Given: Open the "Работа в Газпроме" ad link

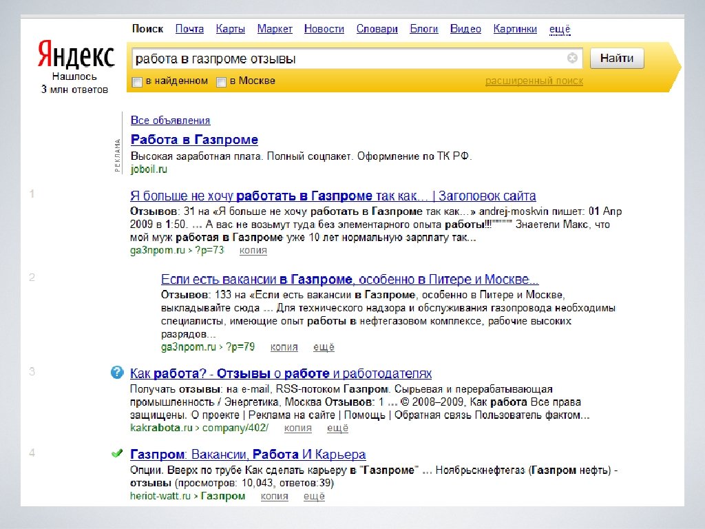Looking at the screenshot, I should 194,140.
